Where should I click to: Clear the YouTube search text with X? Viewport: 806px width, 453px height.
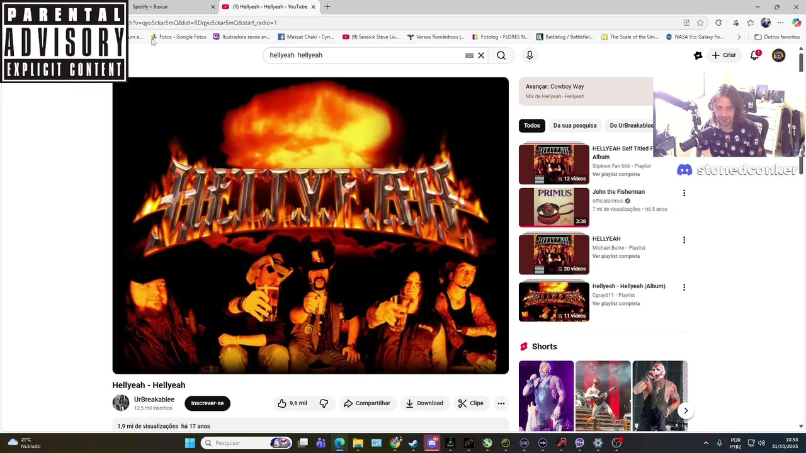pos(481,55)
